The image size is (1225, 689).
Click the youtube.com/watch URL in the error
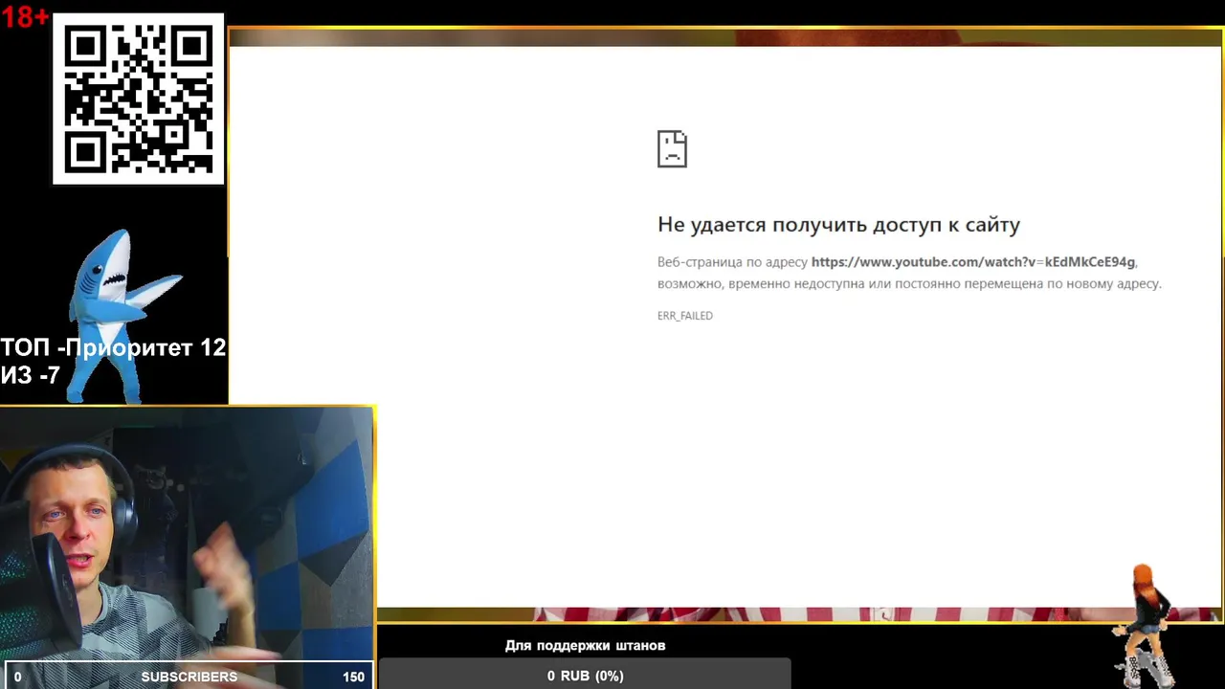973,262
